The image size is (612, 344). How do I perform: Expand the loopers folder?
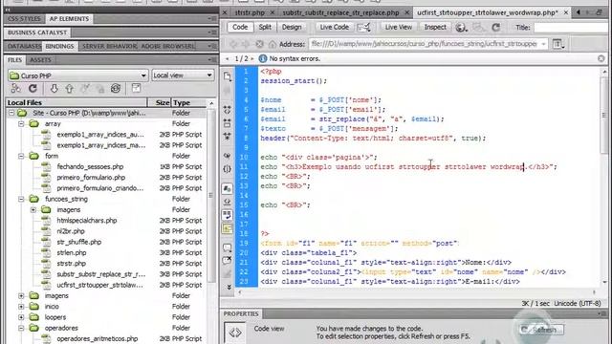pos(21,317)
